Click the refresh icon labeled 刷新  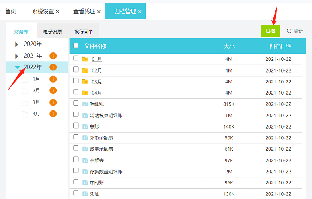[x=289, y=31]
